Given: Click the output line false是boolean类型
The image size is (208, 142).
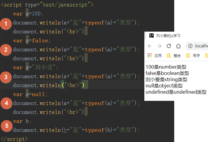Looking at the screenshot, I should pyautogui.click(x=167, y=73).
